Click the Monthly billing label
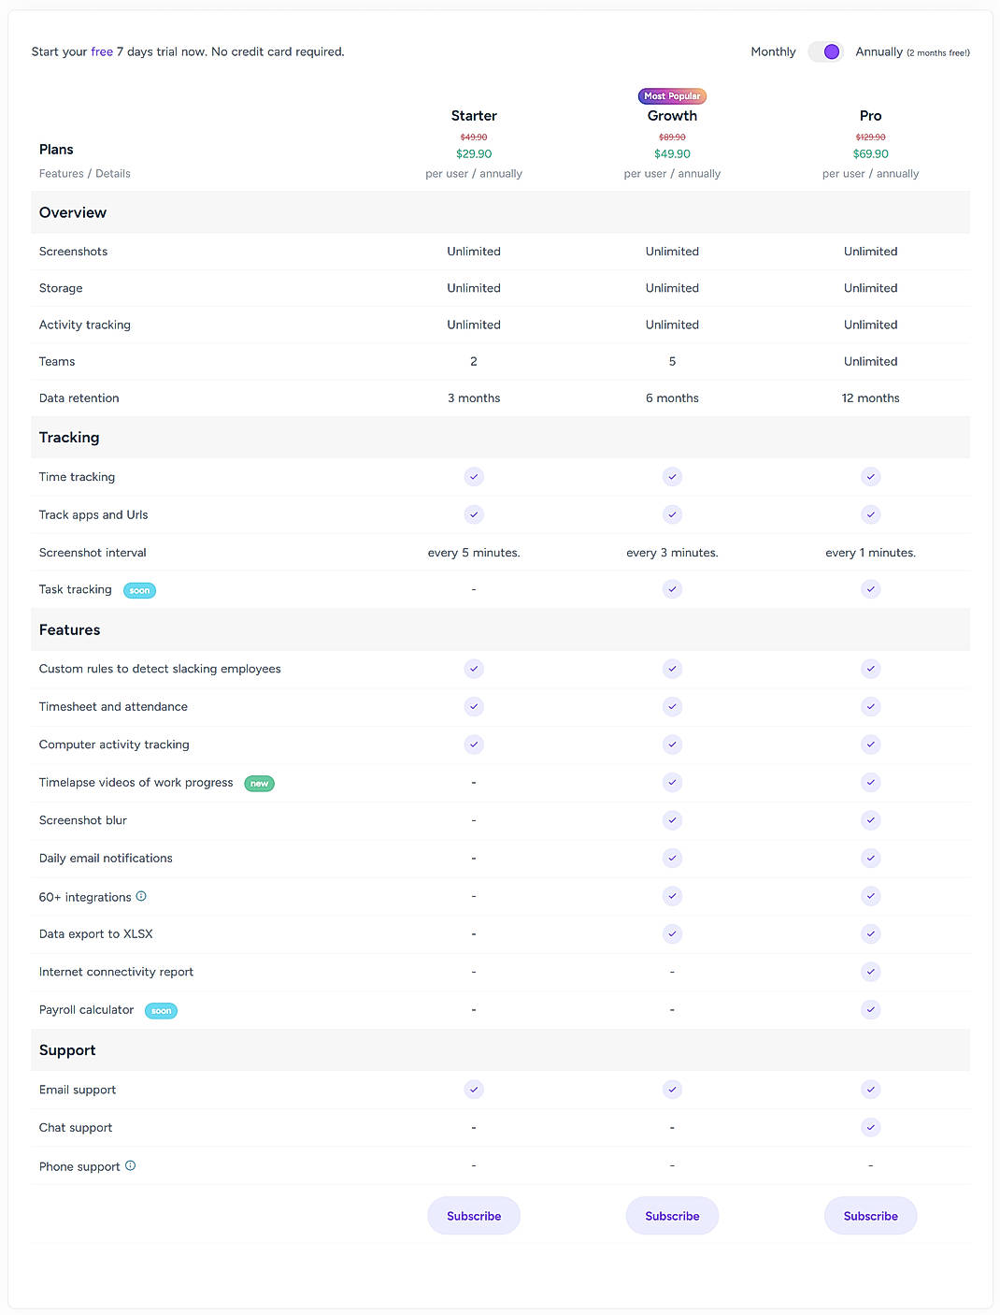The width and height of the screenshot is (1000, 1315). 772,51
